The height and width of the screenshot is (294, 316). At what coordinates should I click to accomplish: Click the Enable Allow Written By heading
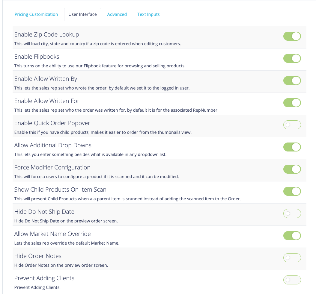click(46, 79)
